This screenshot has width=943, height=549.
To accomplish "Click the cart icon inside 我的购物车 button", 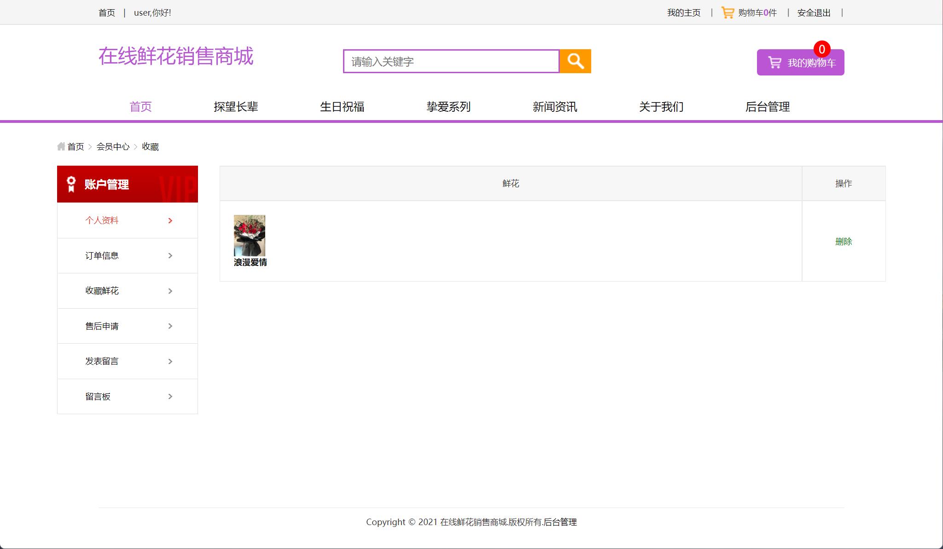I will click(x=774, y=61).
